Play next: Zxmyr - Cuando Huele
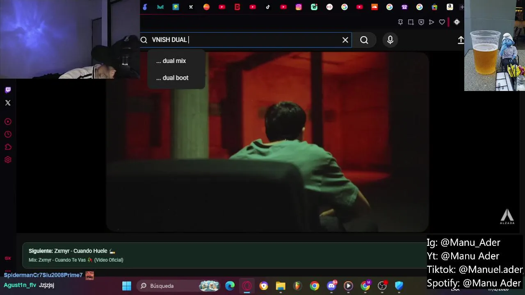 [72, 251]
